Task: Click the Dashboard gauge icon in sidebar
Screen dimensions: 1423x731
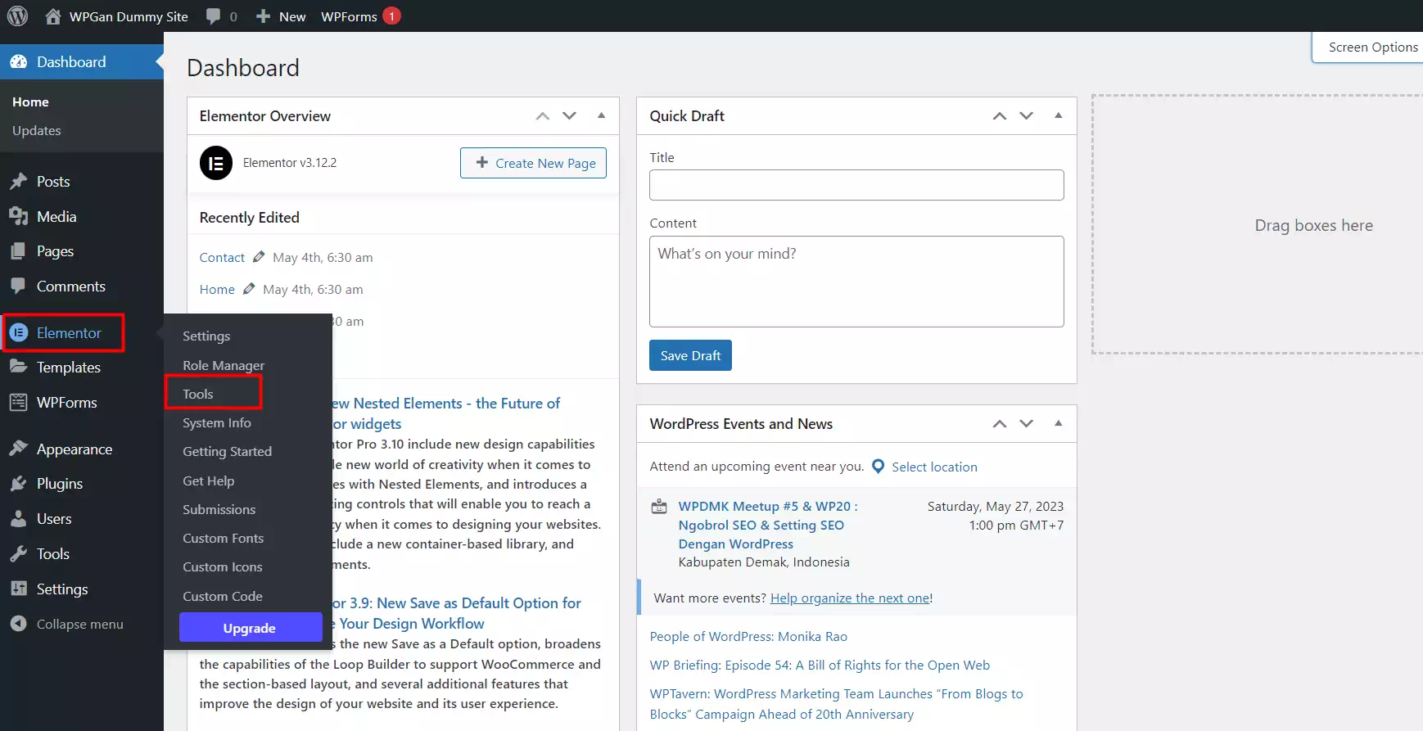Action: click(x=18, y=62)
